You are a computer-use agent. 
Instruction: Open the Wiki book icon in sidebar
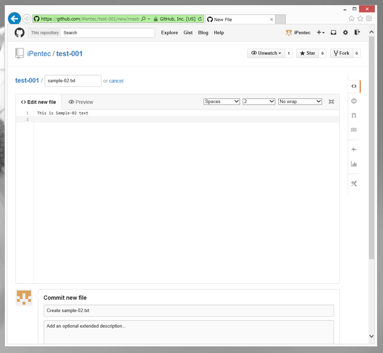354,130
